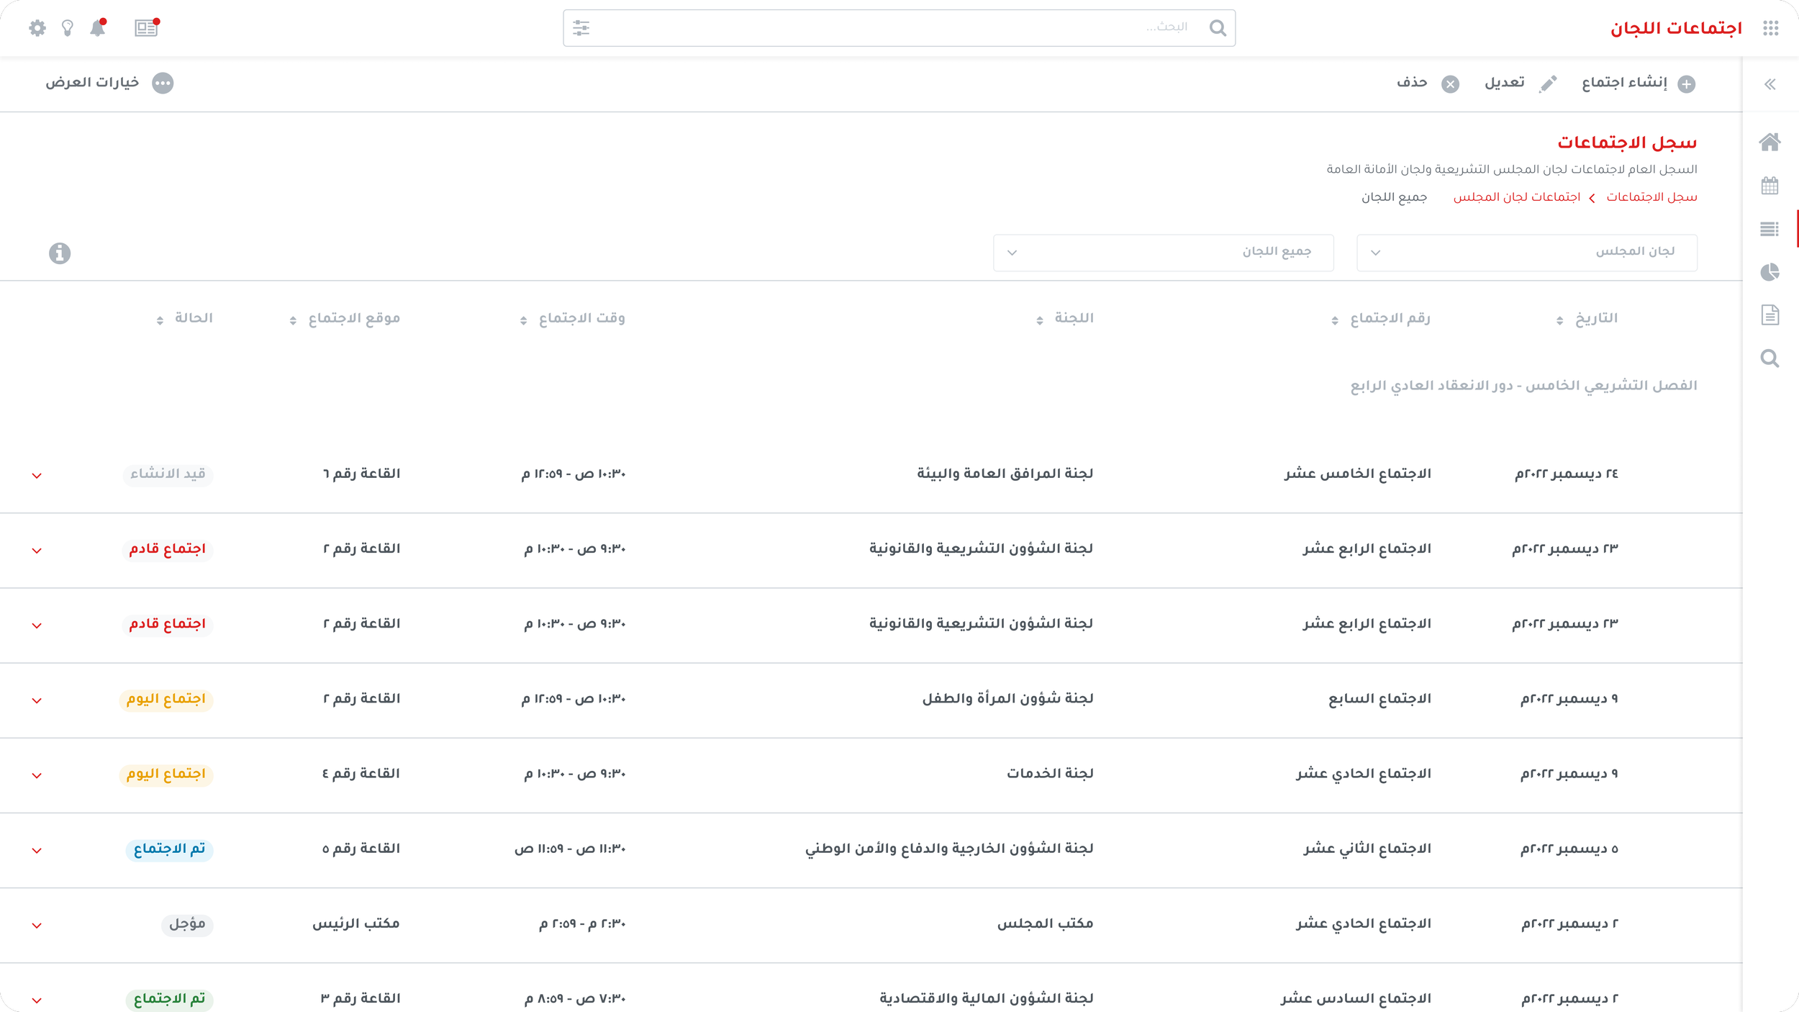Click the home icon in sidebar
Image resolution: width=1799 pixels, height=1012 pixels.
[x=1769, y=142]
